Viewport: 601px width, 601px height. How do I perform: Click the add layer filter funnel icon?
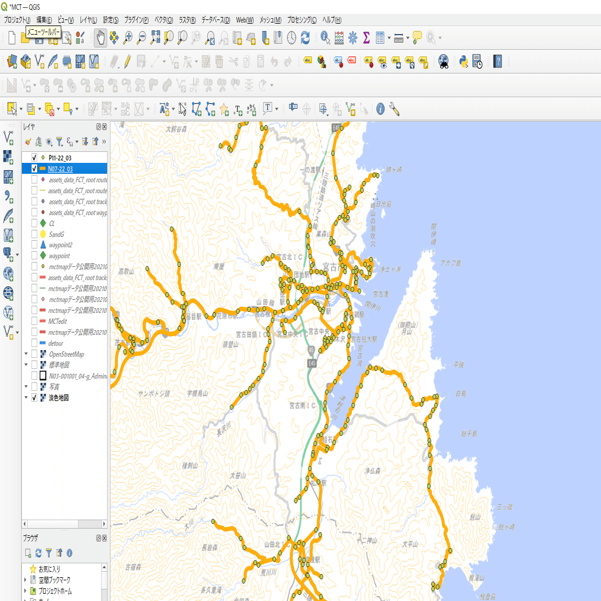pos(60,142)
